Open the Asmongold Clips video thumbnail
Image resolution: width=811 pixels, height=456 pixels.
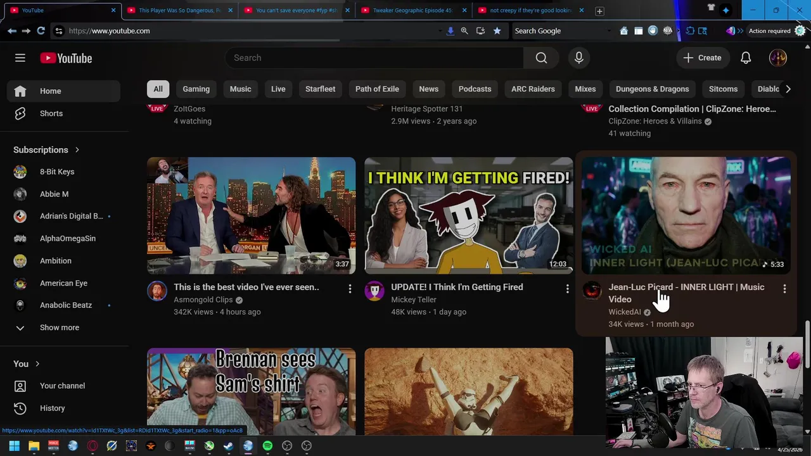click(251, 215)
